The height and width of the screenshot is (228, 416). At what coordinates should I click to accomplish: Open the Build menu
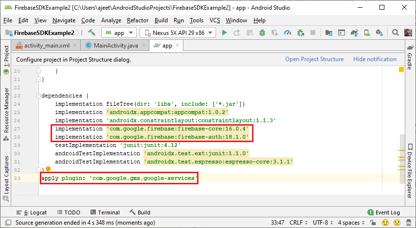point(161,20)
